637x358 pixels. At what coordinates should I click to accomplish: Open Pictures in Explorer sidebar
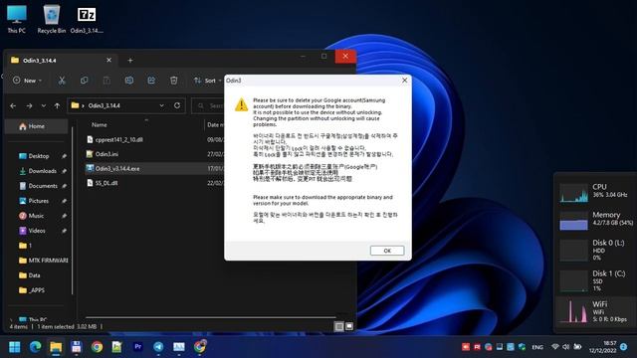pos(38,201)
